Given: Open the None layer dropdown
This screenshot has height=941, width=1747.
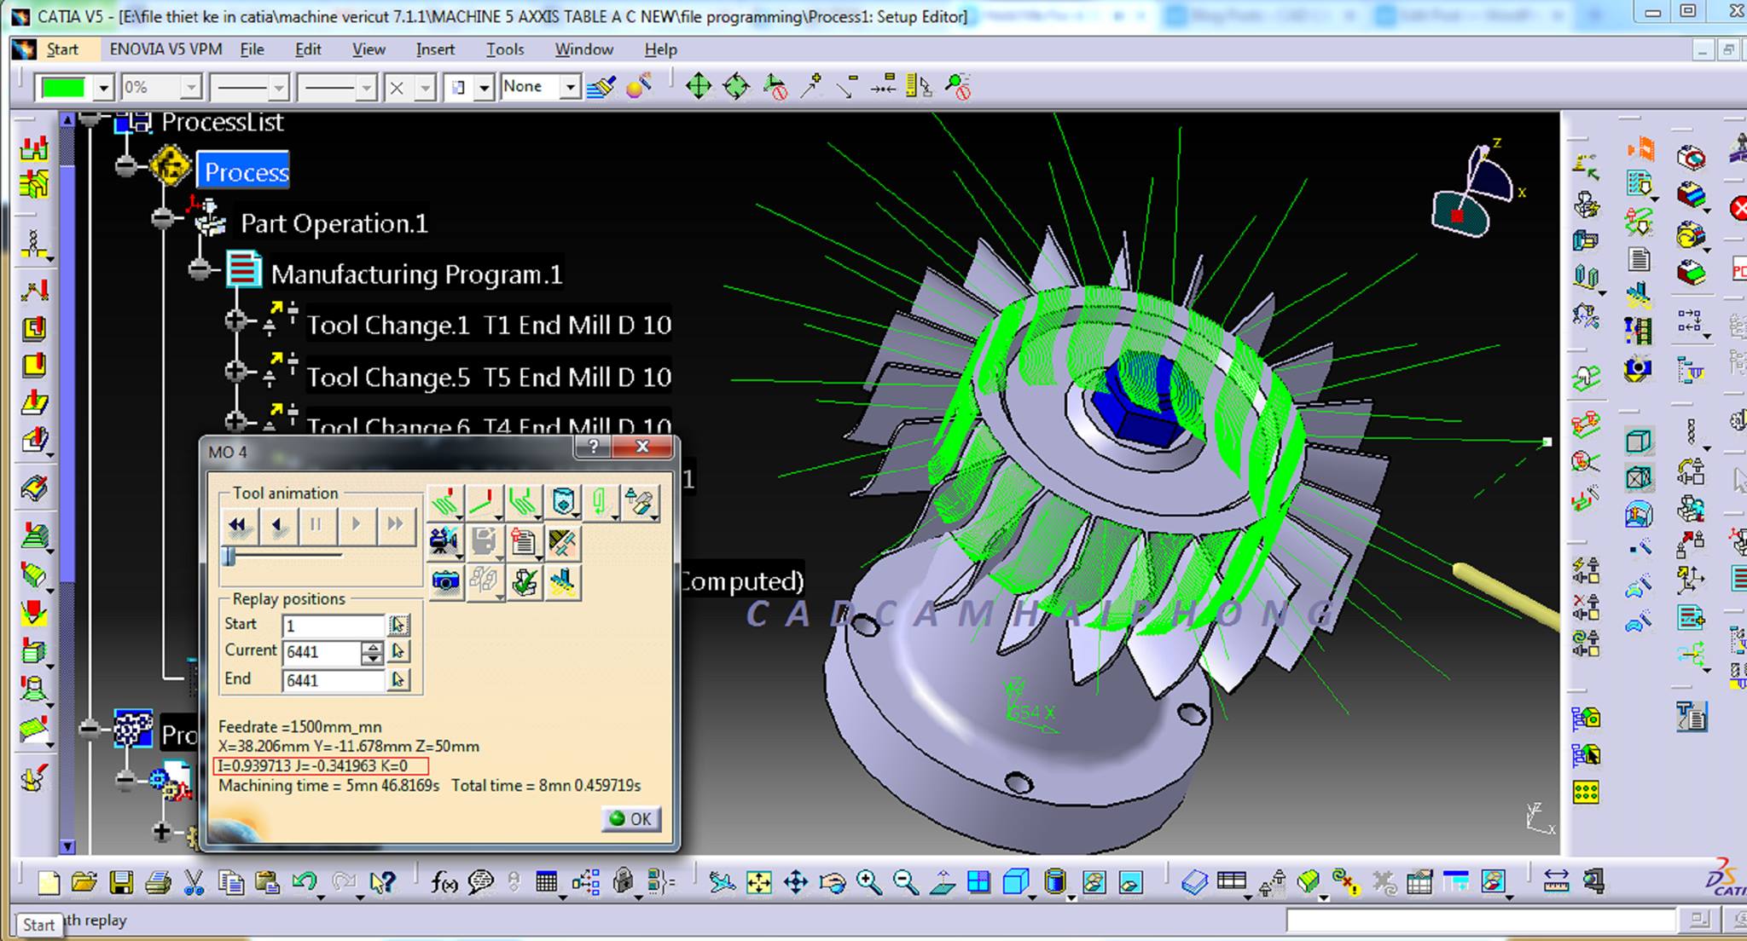Looking at the screenshot, I should click(570, 87).
